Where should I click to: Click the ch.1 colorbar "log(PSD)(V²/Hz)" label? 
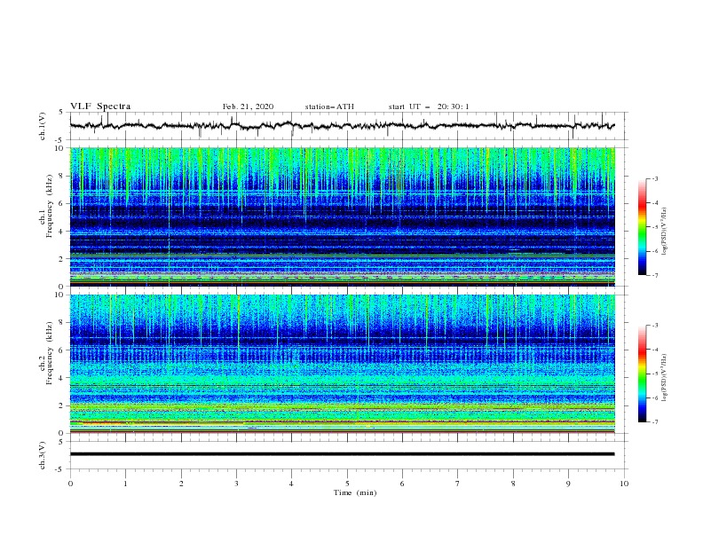click(665, 231)
